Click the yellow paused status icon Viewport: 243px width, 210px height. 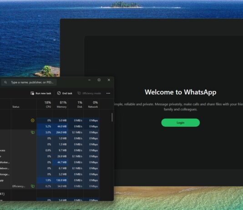pos(33,120)
